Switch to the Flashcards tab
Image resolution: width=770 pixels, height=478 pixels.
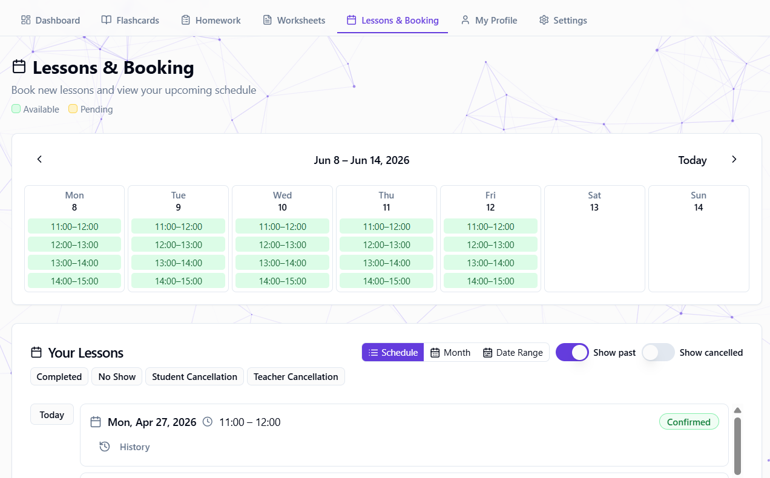[130, 20]
